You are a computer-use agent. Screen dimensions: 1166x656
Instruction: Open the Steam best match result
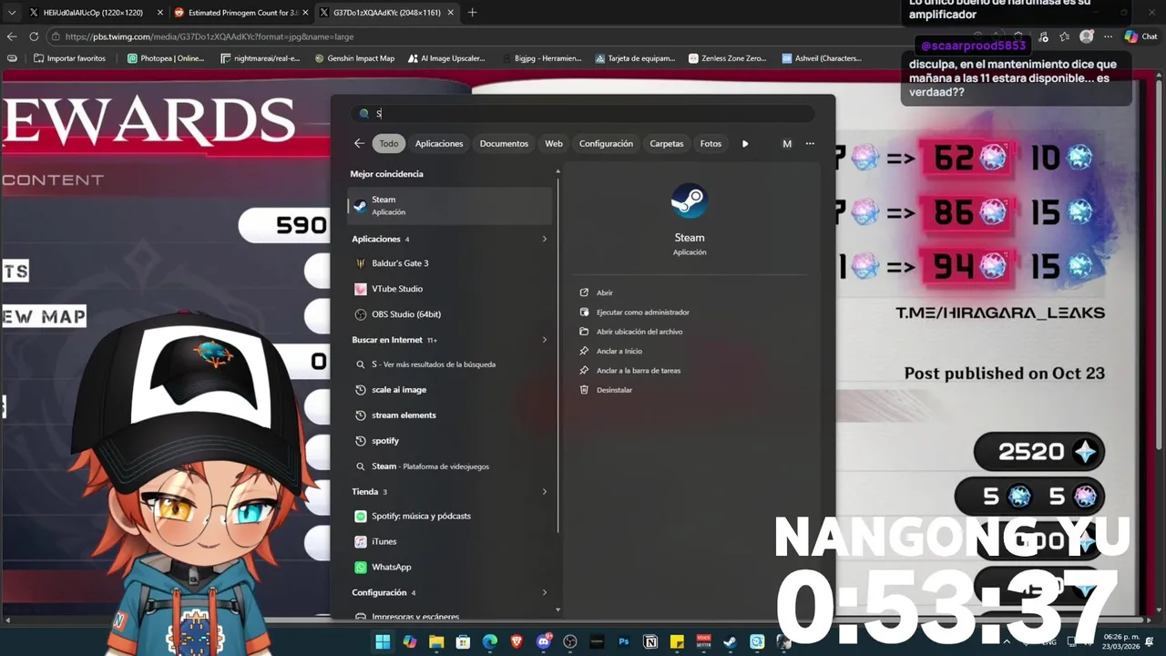(x=450, y=206)
